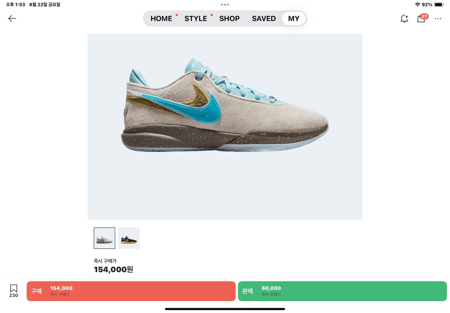
Task: Tap the home indicator bar
Action: [225, 309]
